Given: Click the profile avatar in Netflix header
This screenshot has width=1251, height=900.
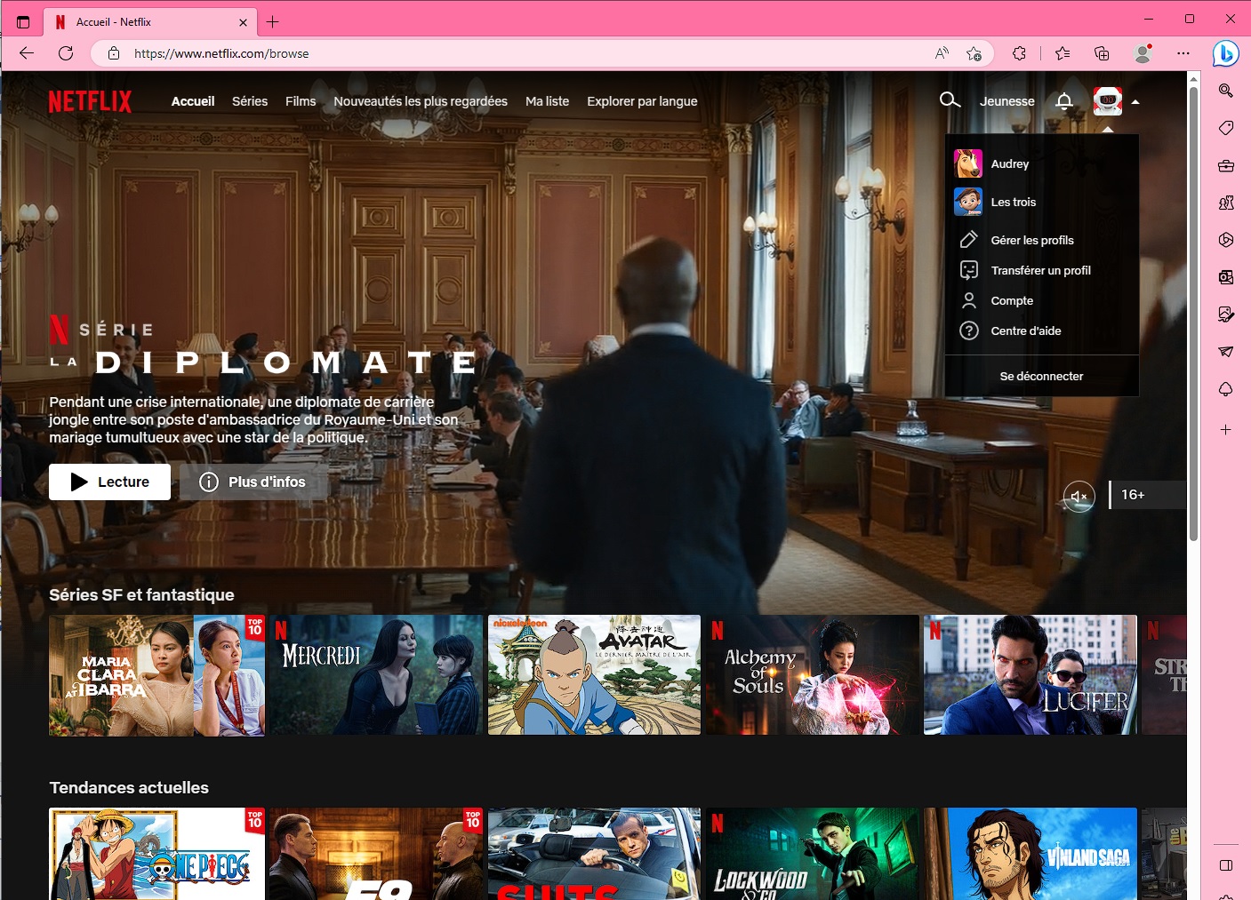Looking at the screenshot, I should (1108, 101).
